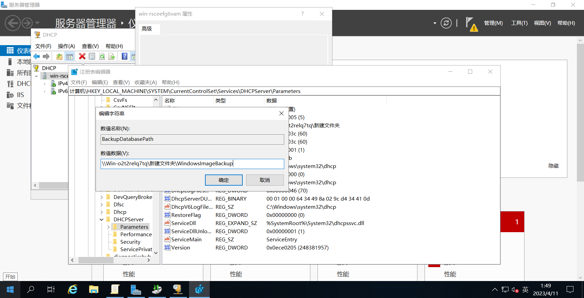Expand the IPv4 node in DHCP tree
This screenshot has width=584, height=298.
point(45,83)
